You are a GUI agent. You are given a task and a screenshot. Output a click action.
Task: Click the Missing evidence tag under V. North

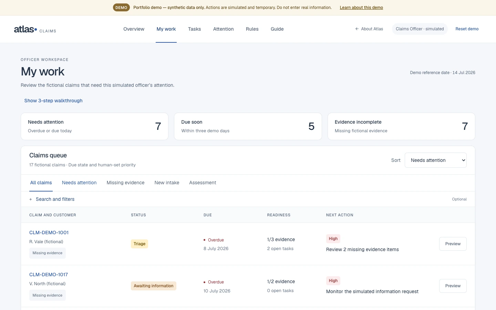[x=48, y=295]
